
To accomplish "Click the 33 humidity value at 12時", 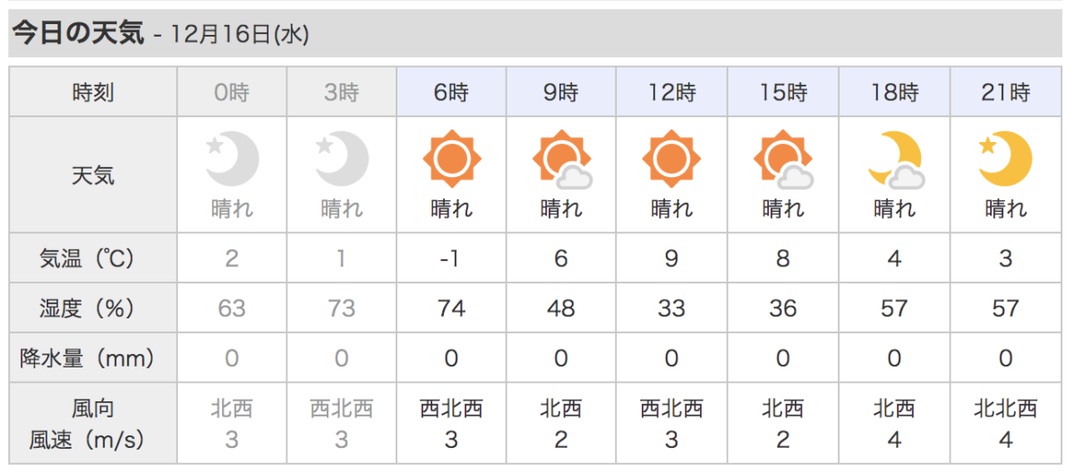I will click(671, 308).
